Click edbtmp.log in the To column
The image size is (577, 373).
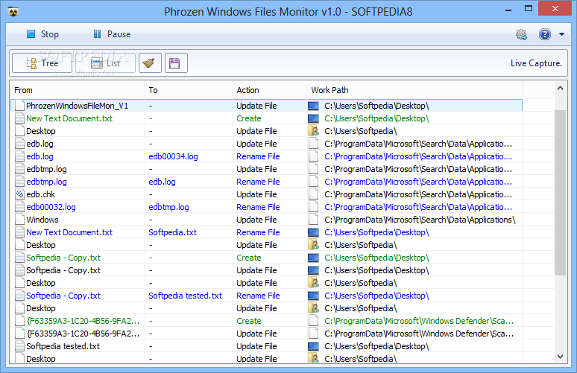point(168,207)
